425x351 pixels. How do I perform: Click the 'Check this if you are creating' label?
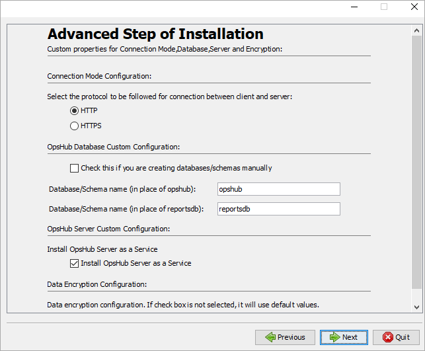(176, 168)
